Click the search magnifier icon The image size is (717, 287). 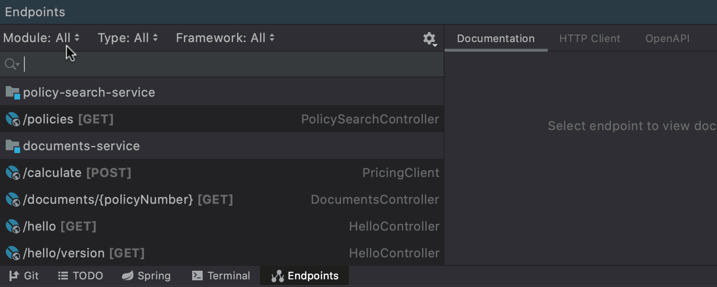coord(11,64)
